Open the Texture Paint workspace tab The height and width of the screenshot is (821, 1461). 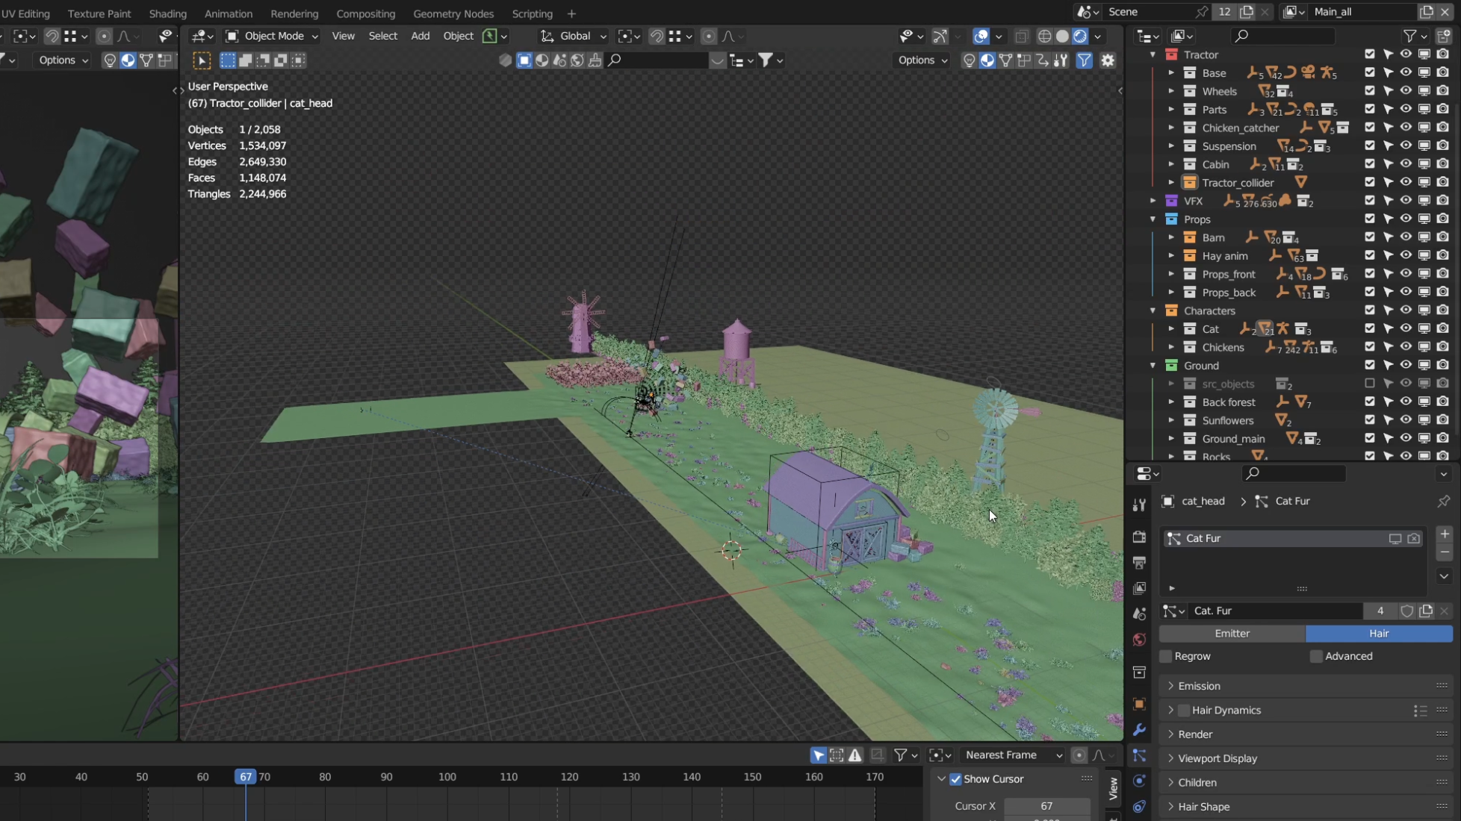tap(99, 13)
